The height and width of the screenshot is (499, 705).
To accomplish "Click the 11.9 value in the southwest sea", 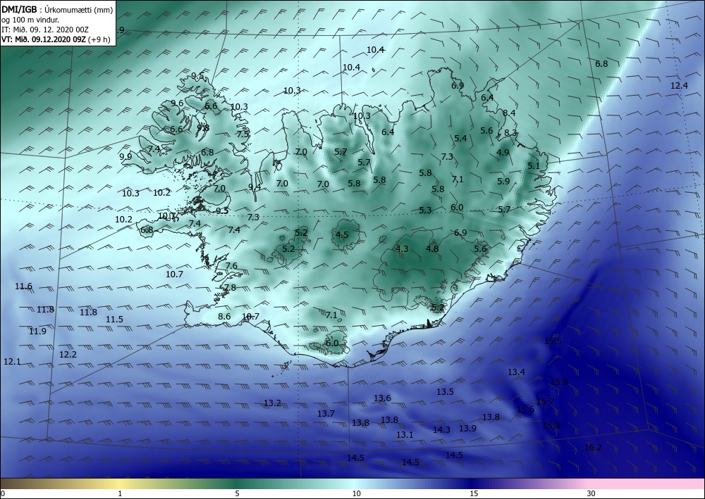I will click(x=37, y=331).
